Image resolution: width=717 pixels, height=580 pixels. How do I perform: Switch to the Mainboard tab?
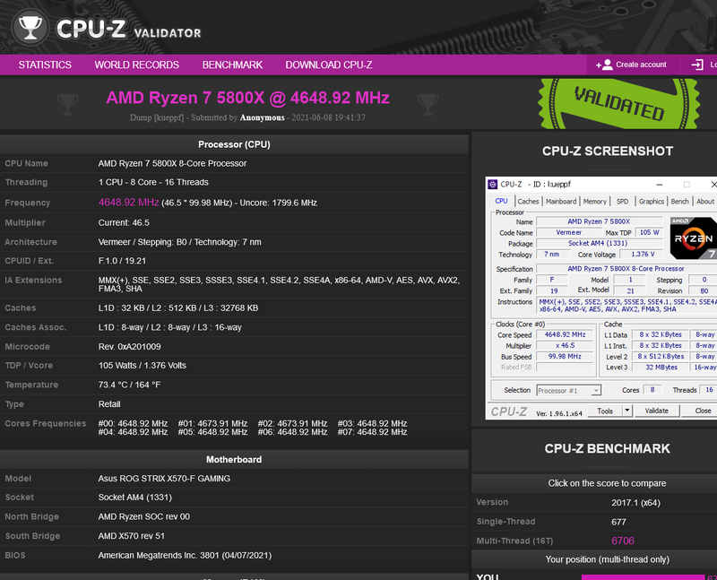[561, 202]
